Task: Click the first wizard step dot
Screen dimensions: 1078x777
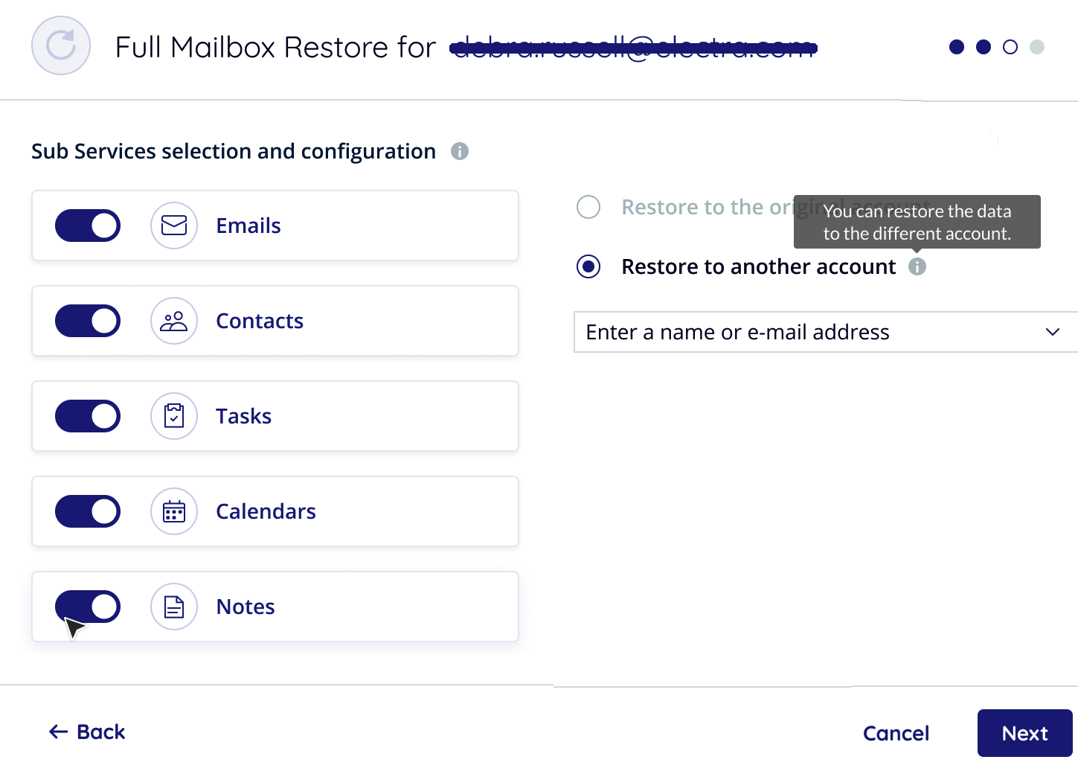Action: 957,47
